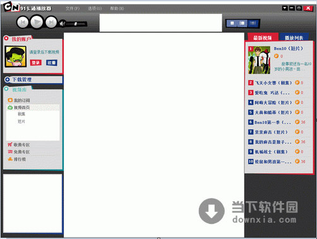Adjust the volume slider handle
317x239 pixels.
(x=76, y=24)
